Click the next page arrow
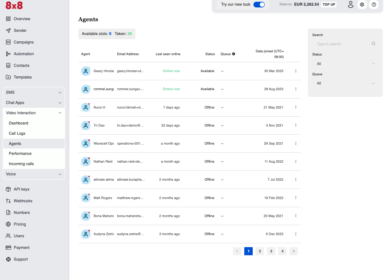This screenshot has width=392, height=280. [294, 251]
